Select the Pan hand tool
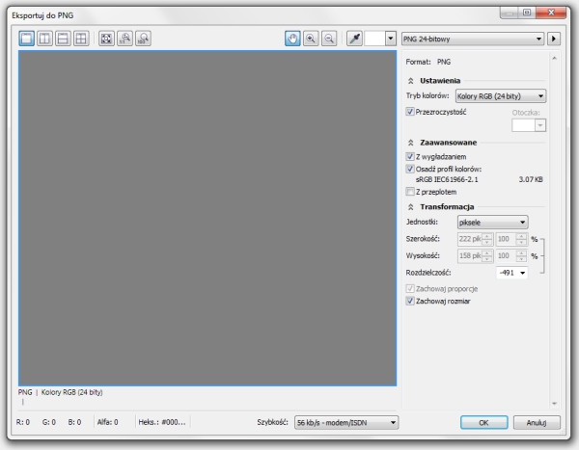 click(x=294, y=39)
